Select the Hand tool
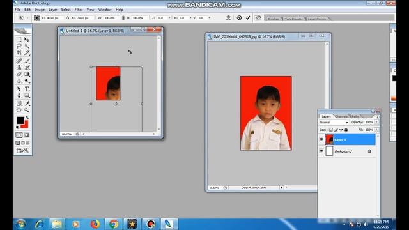 coord(19,110)
